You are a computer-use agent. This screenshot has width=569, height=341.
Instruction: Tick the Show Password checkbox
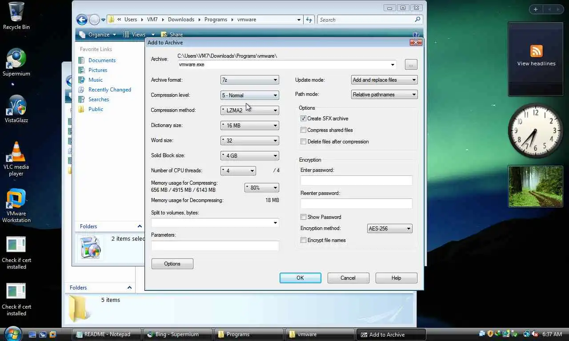(303, 217)
